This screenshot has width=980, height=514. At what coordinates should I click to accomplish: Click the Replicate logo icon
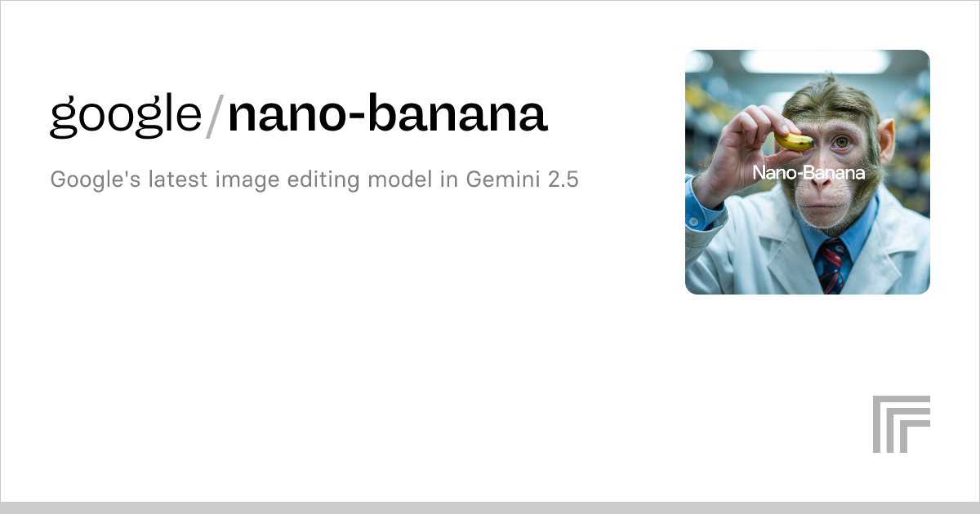point(901,423)
